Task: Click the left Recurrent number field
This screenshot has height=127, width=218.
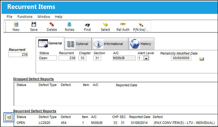Action: click(x=18, y=55)
